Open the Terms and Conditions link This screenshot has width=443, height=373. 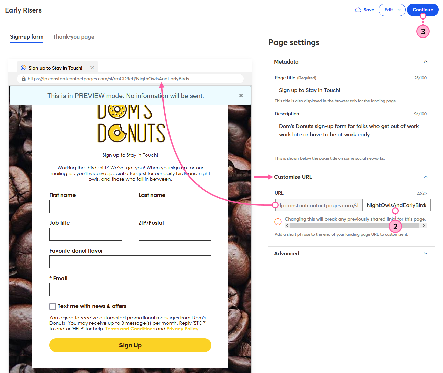pyautogui.click(x=130, y=329)
